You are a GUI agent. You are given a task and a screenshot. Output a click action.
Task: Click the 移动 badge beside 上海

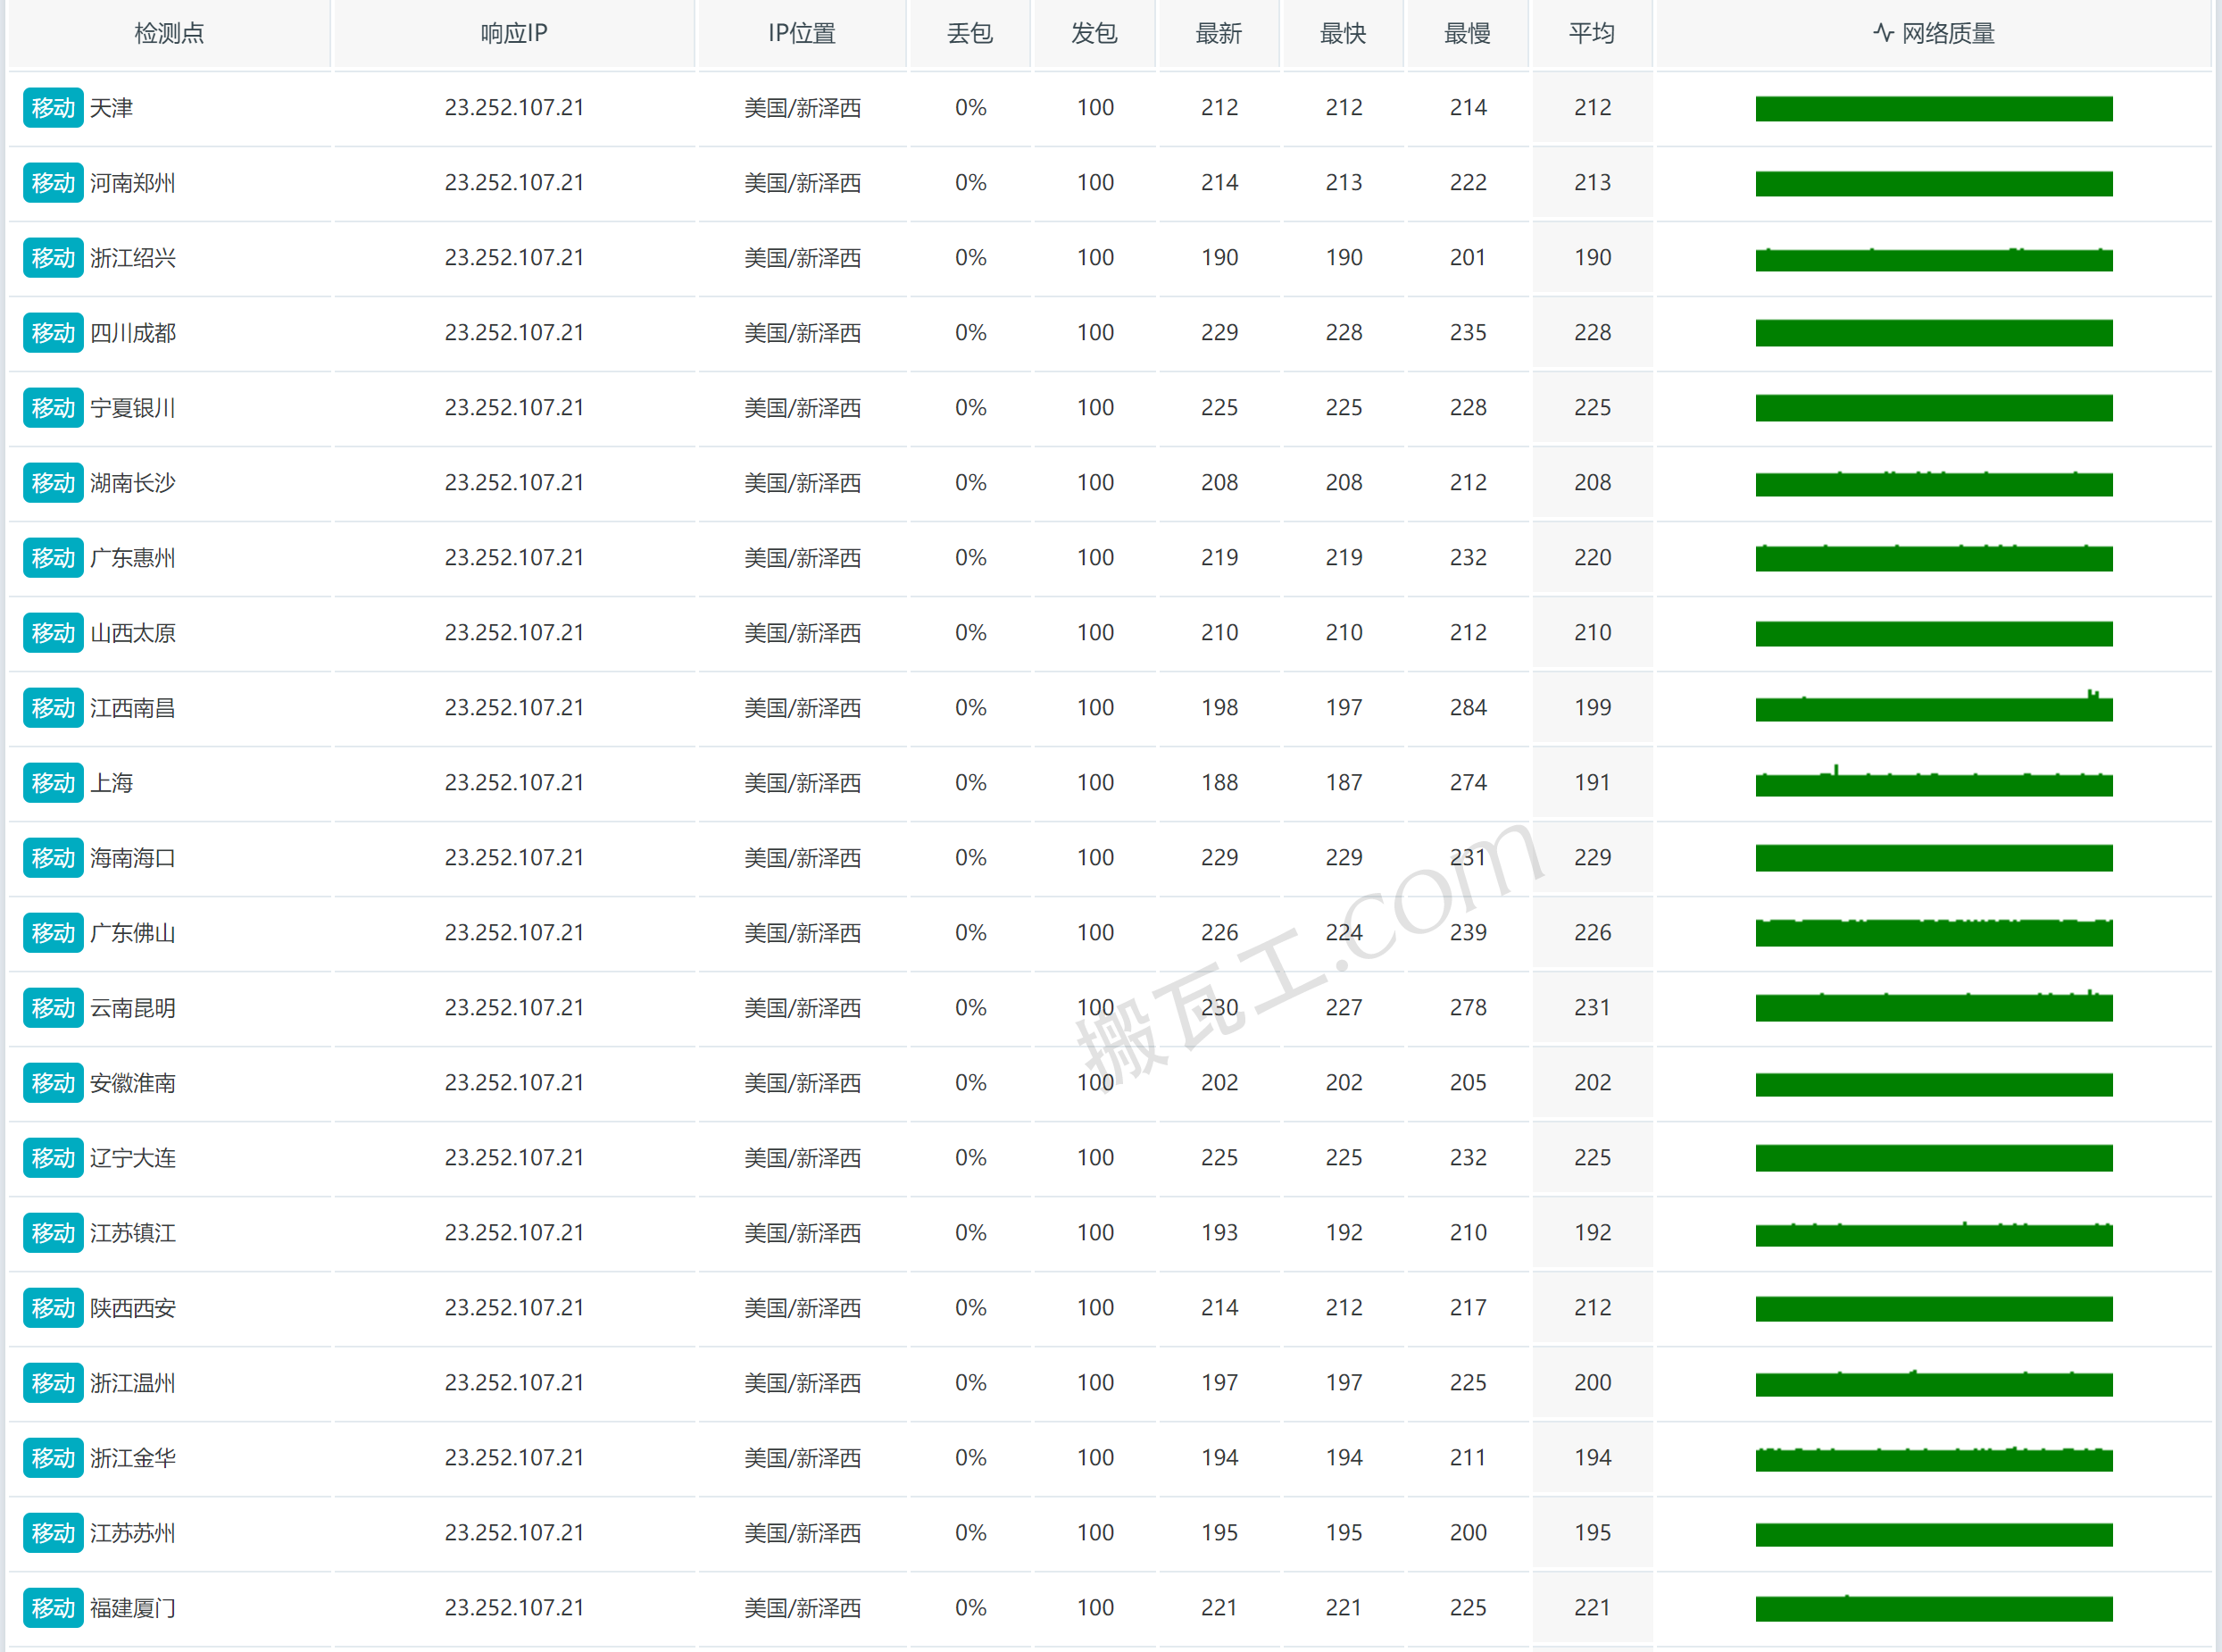click(x=53, y=783)
